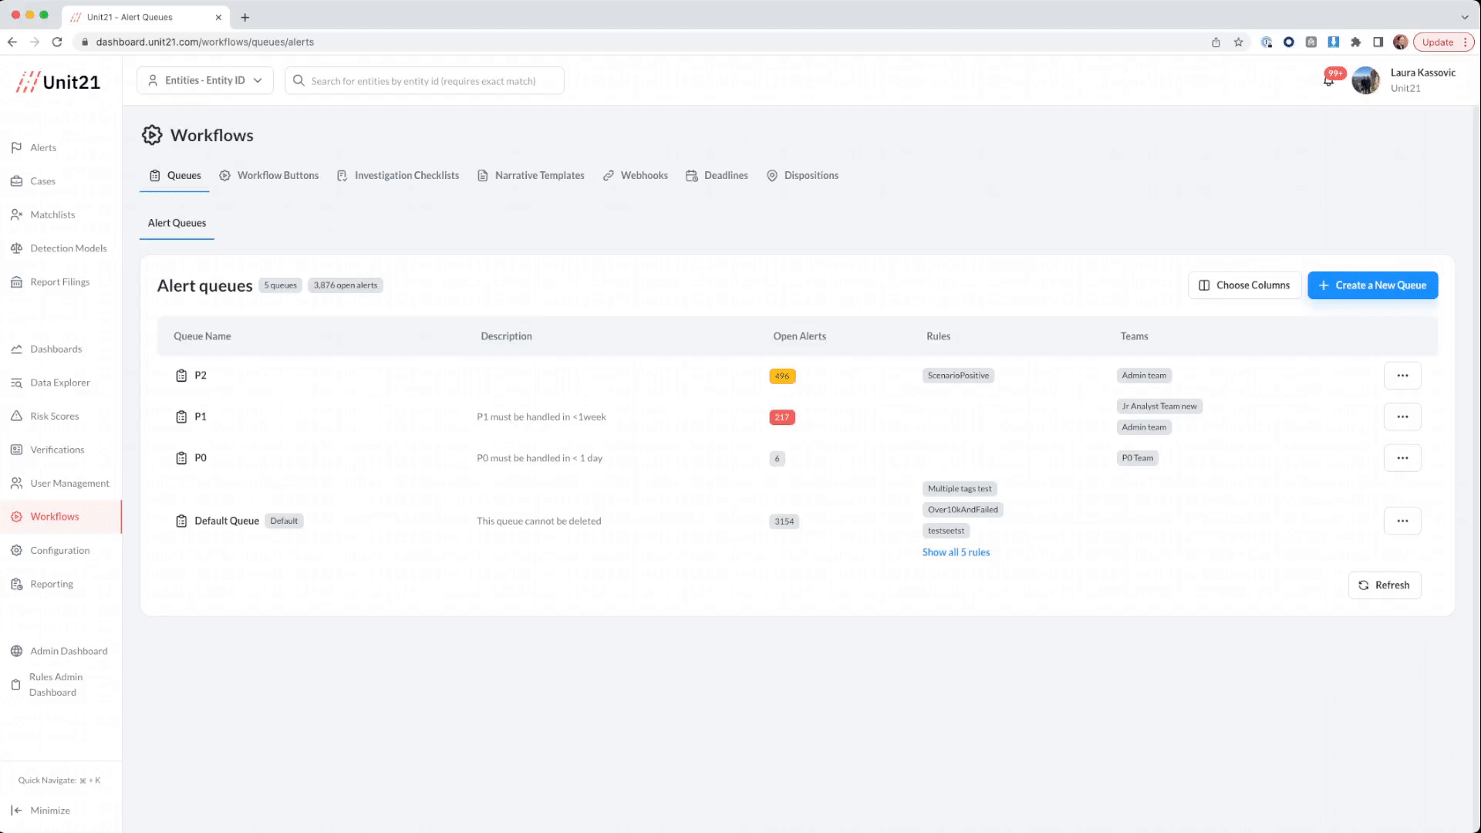Switch to the Workflow Buttons tab
The width and height of the screenshot is (1481, 833).
[268, 176]
